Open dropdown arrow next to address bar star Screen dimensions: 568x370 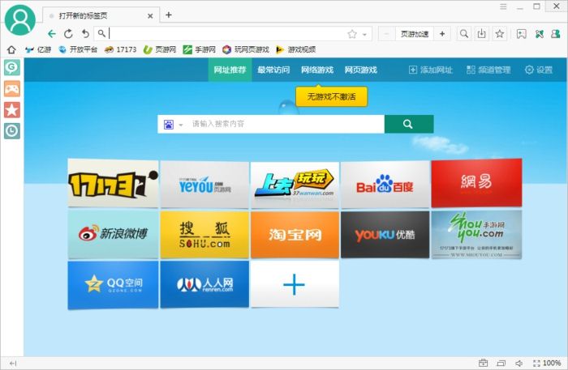click(364, 35)
